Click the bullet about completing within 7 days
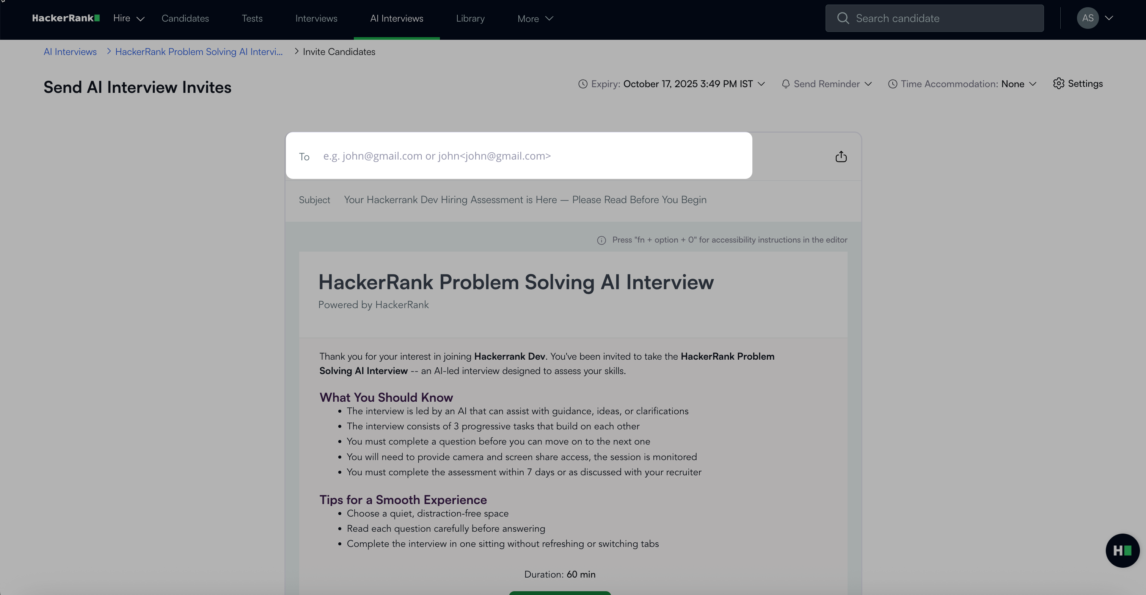The image size is (1146, 595). click(524, 472)
